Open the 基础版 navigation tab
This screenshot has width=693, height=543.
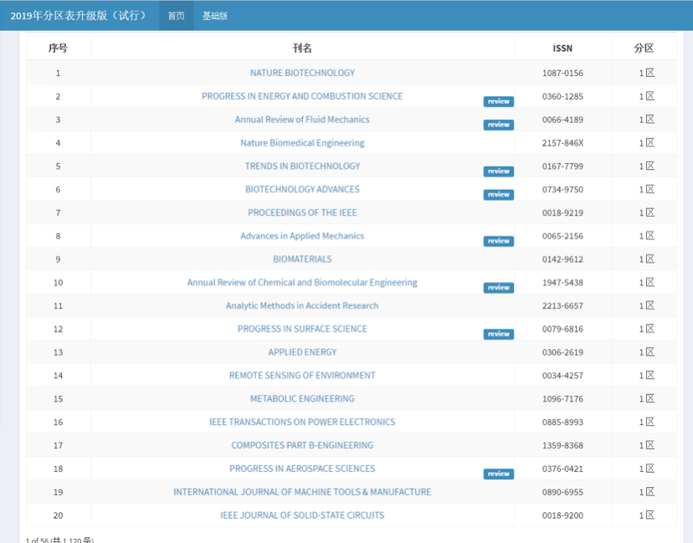tap(215, 16)
